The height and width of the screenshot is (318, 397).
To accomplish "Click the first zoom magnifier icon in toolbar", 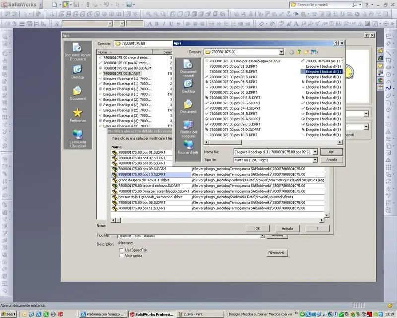I will pos(148,14).
